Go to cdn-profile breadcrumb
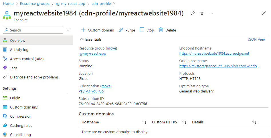 (x=101, y=3)
